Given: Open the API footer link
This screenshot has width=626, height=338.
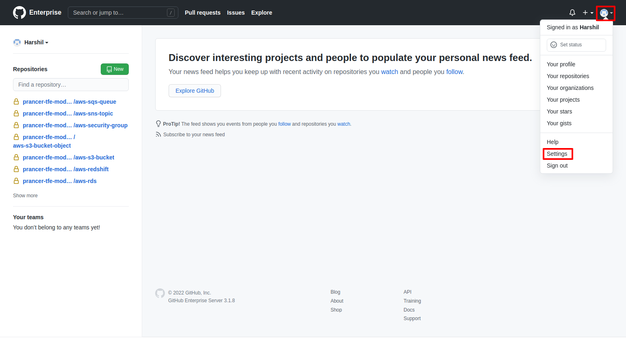Looking at the screenshot, I should click(407, 292).
